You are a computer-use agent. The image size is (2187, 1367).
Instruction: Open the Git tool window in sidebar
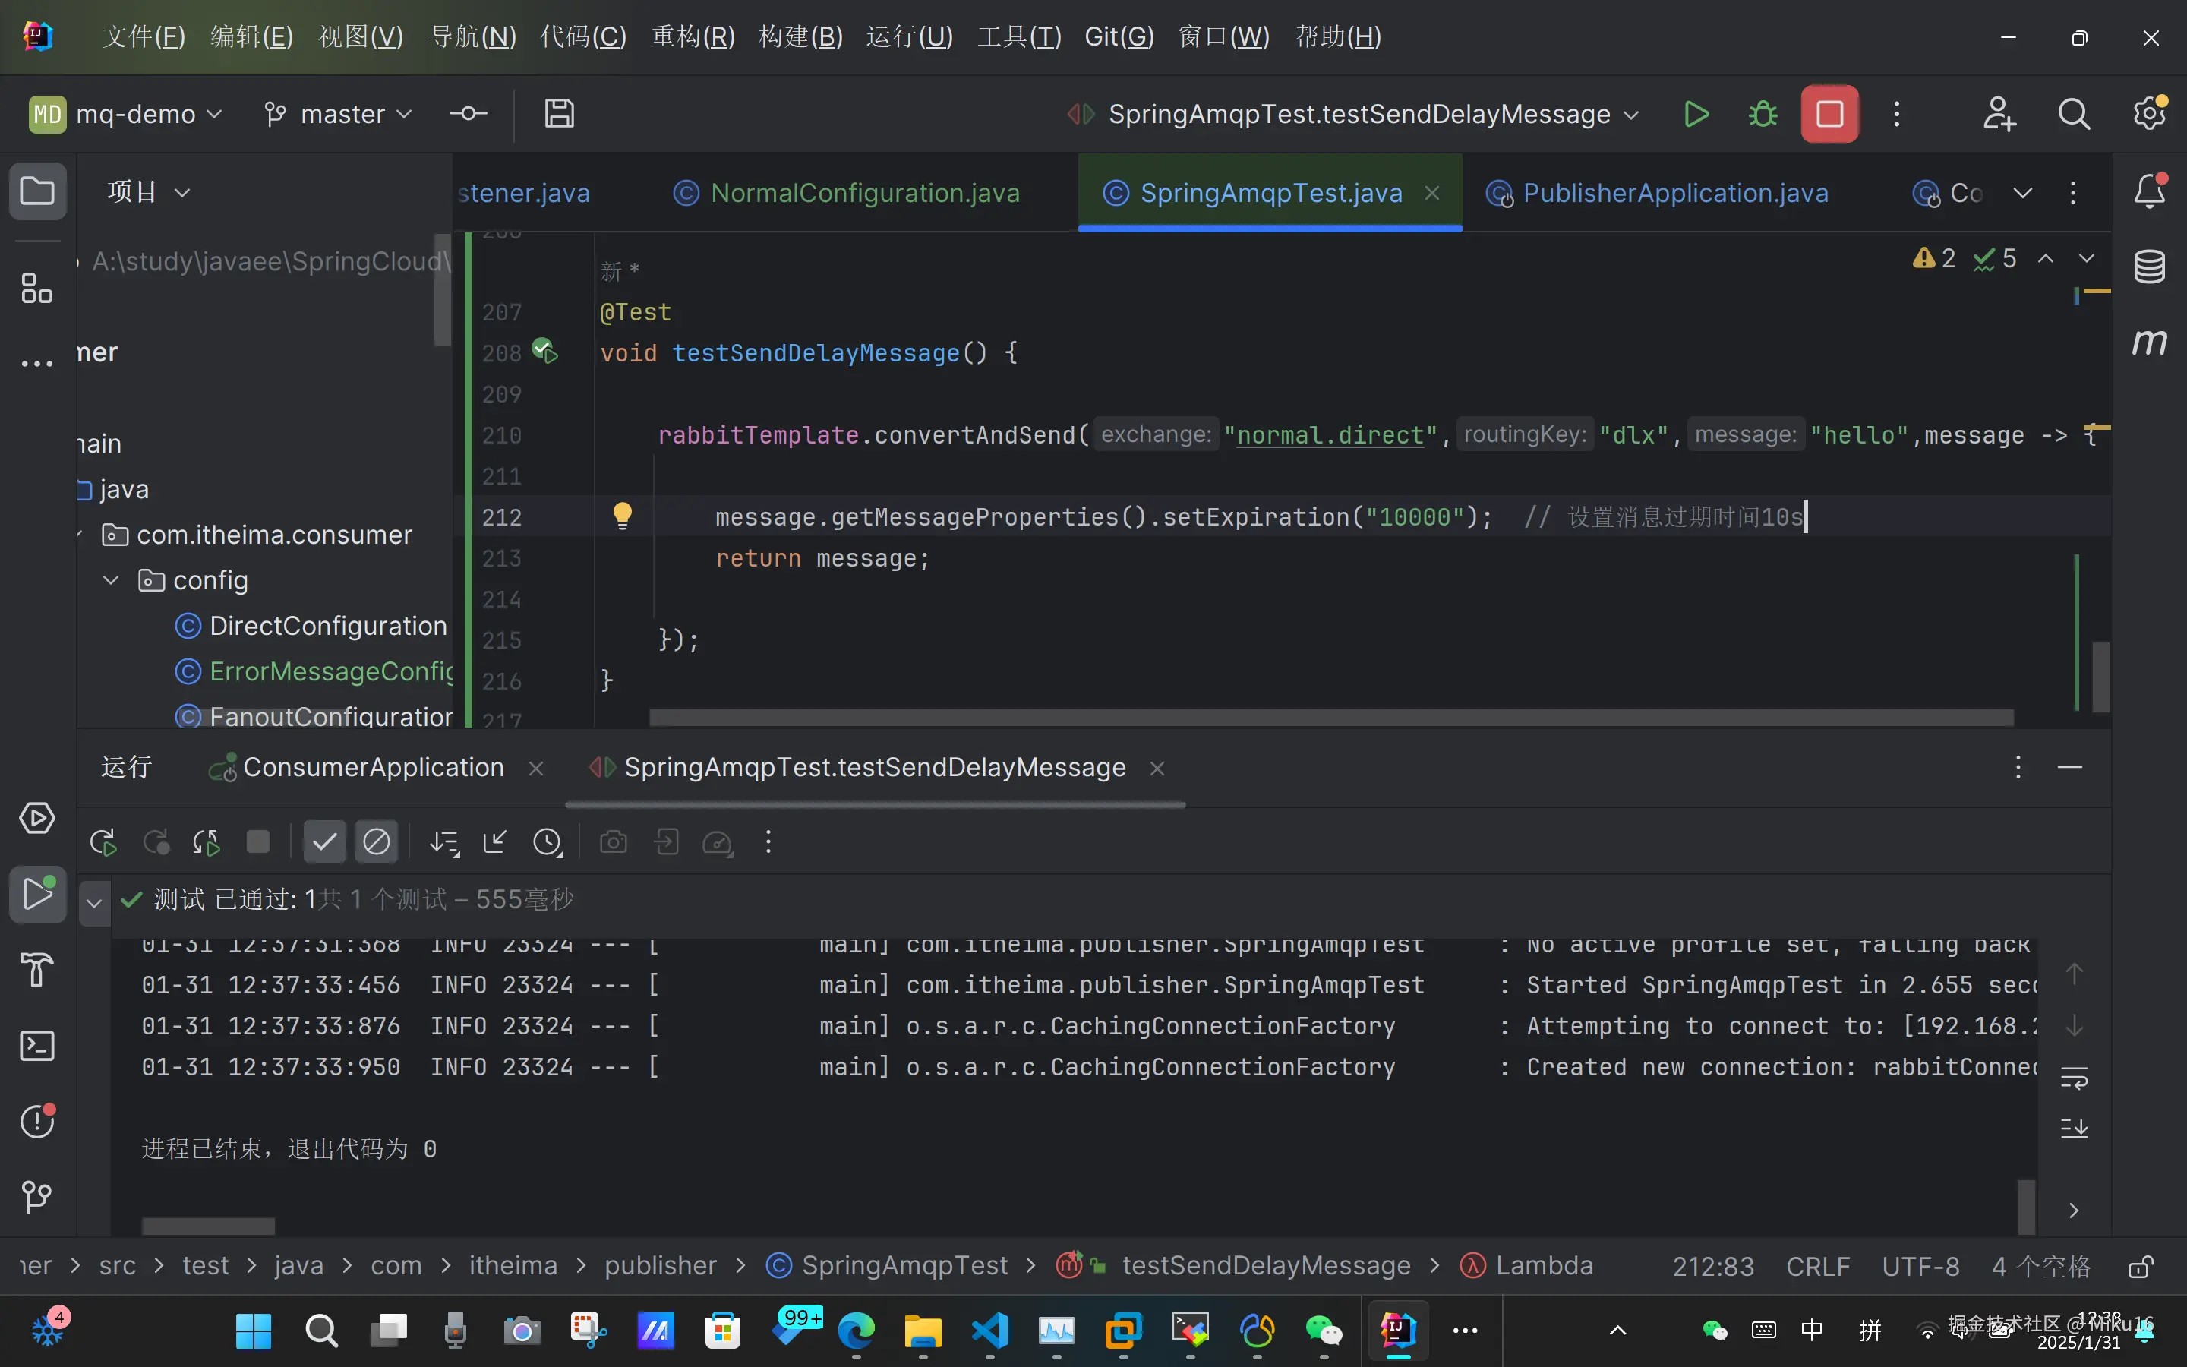37,1197
